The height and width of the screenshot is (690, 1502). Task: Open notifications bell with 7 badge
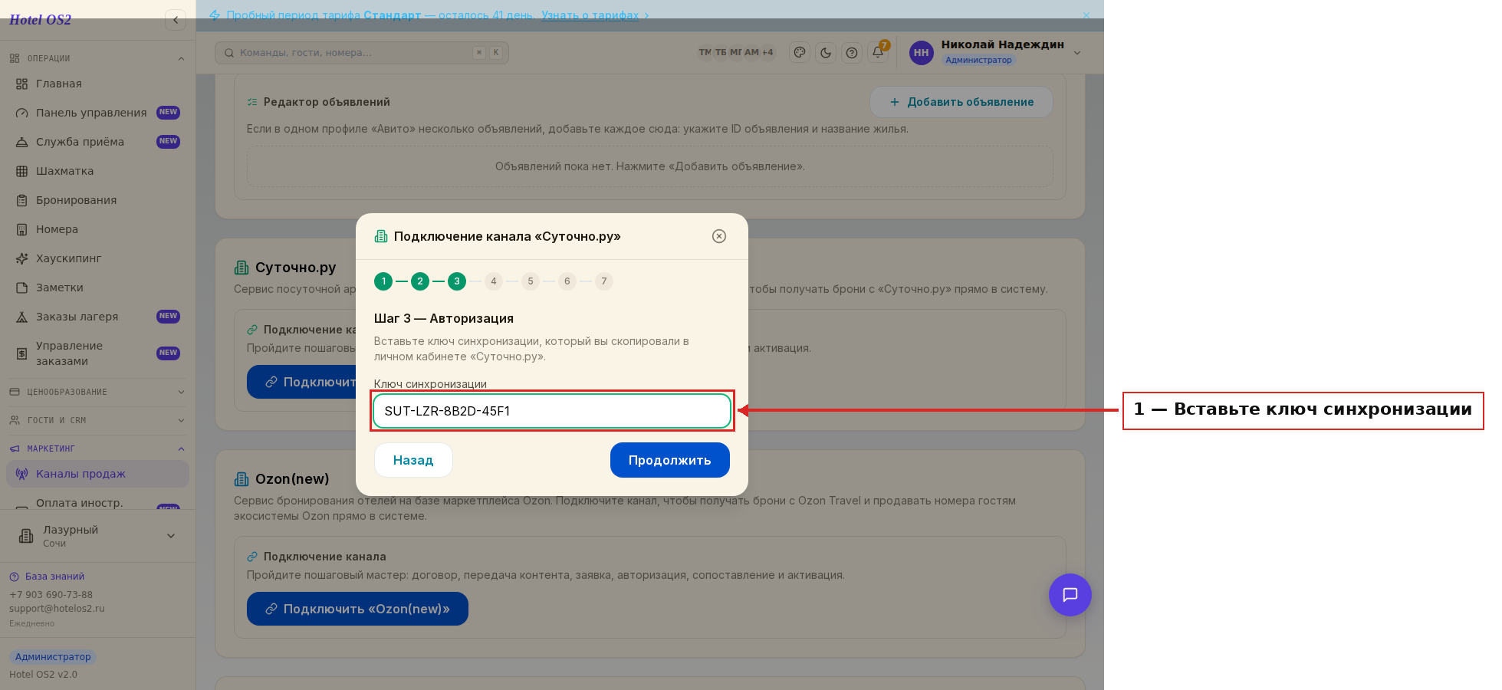coord(878,52)
